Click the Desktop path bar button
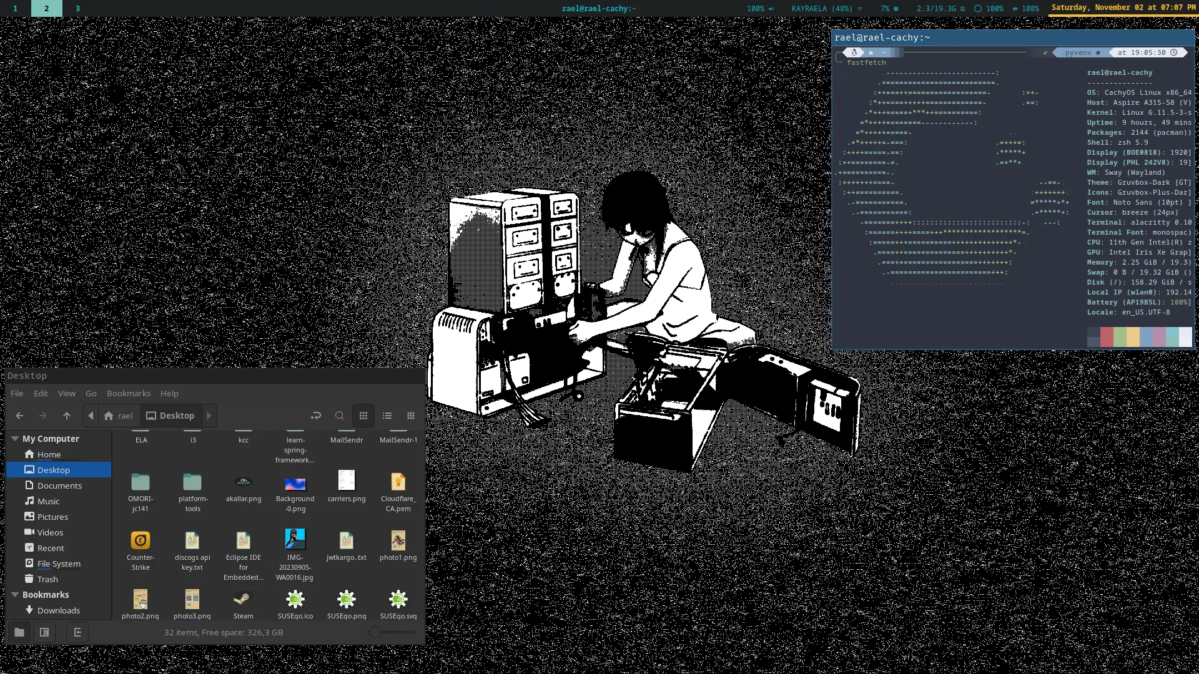 (x=170, y=416)
